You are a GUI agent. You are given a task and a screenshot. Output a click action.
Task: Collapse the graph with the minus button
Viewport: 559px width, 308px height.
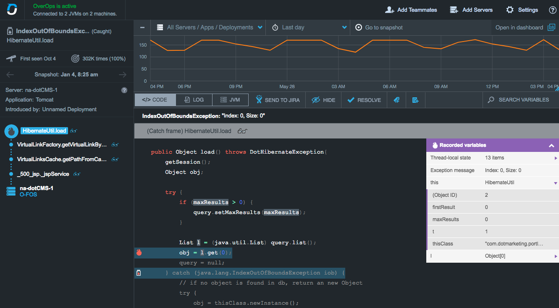click(142, 27)
